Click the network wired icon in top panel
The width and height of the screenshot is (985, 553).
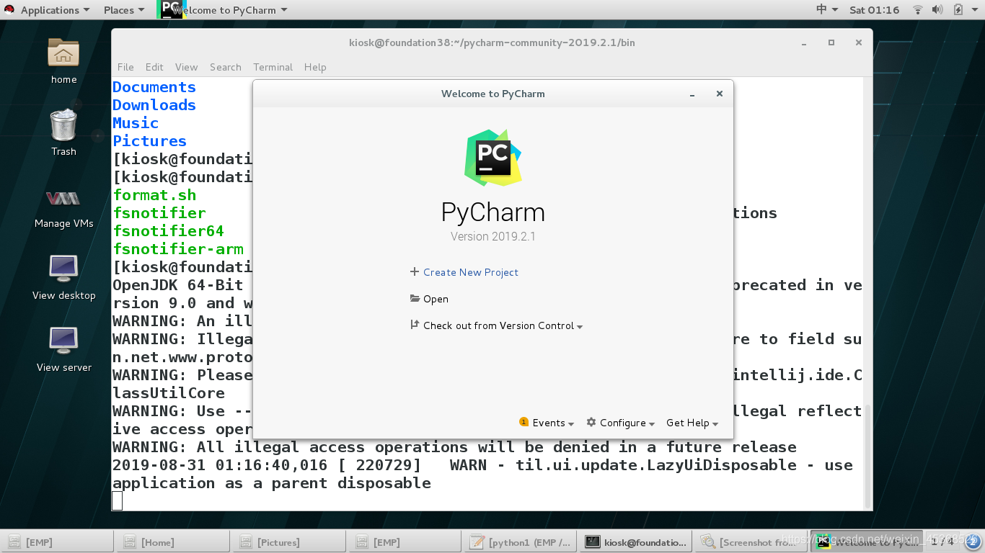pyautogui.click(x=918, y=10)
